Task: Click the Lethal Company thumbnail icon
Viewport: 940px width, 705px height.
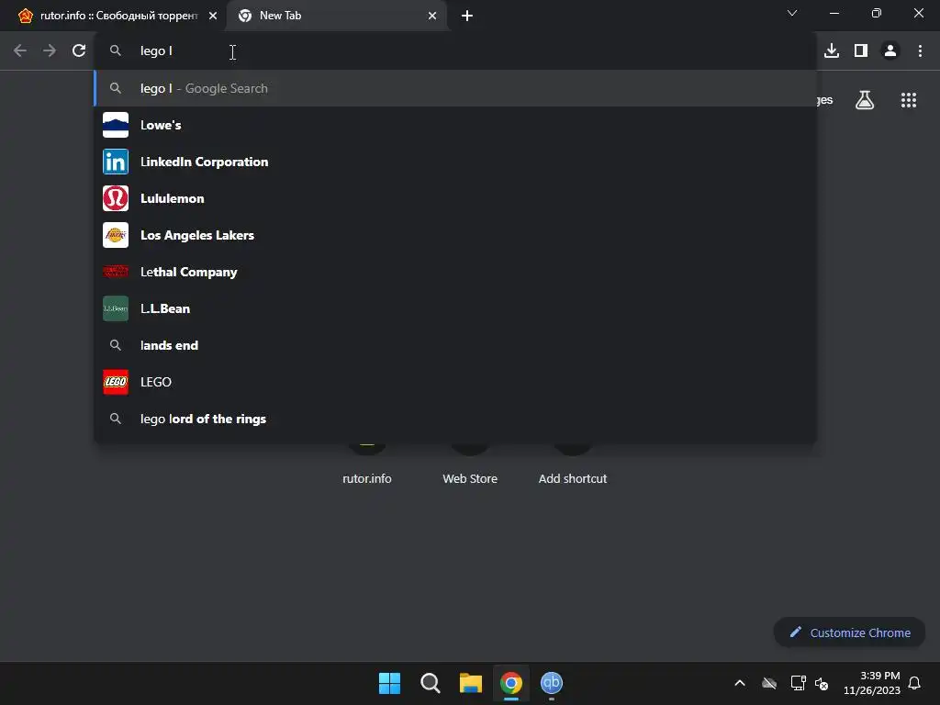Action: pyautogui.click(x=115, y=272)
